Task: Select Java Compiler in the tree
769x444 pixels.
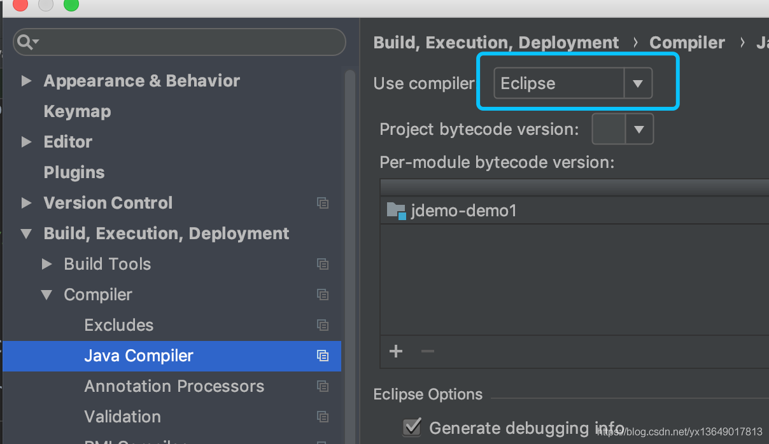Action: [139, 356]
